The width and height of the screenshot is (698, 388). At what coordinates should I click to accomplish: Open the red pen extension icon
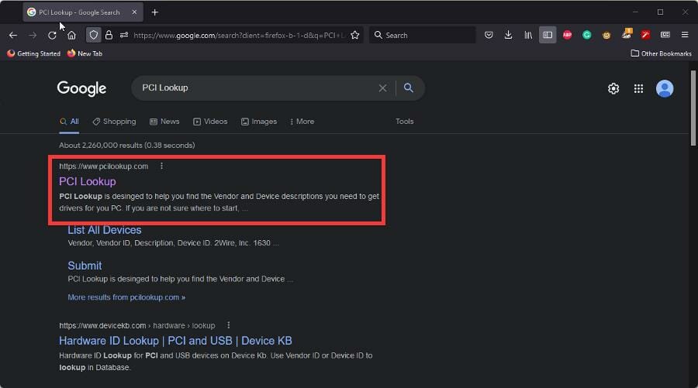645,35
